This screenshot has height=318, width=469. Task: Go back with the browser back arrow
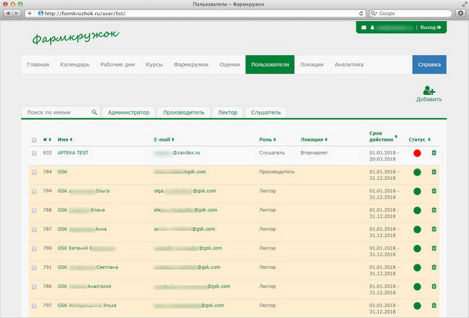click(x=8, y=13)
